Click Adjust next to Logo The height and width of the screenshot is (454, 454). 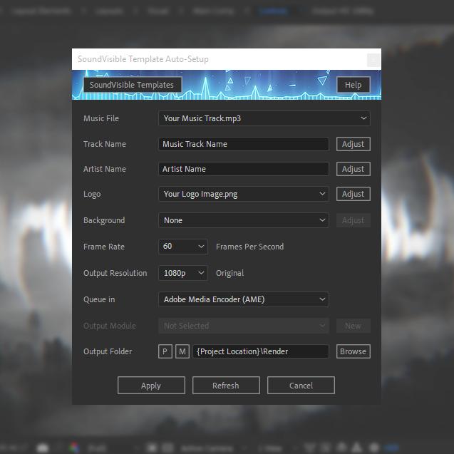(354, 194)
